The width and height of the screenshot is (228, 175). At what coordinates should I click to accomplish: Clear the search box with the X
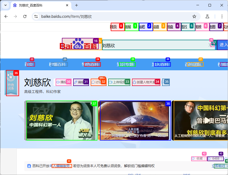pos(210,45)
